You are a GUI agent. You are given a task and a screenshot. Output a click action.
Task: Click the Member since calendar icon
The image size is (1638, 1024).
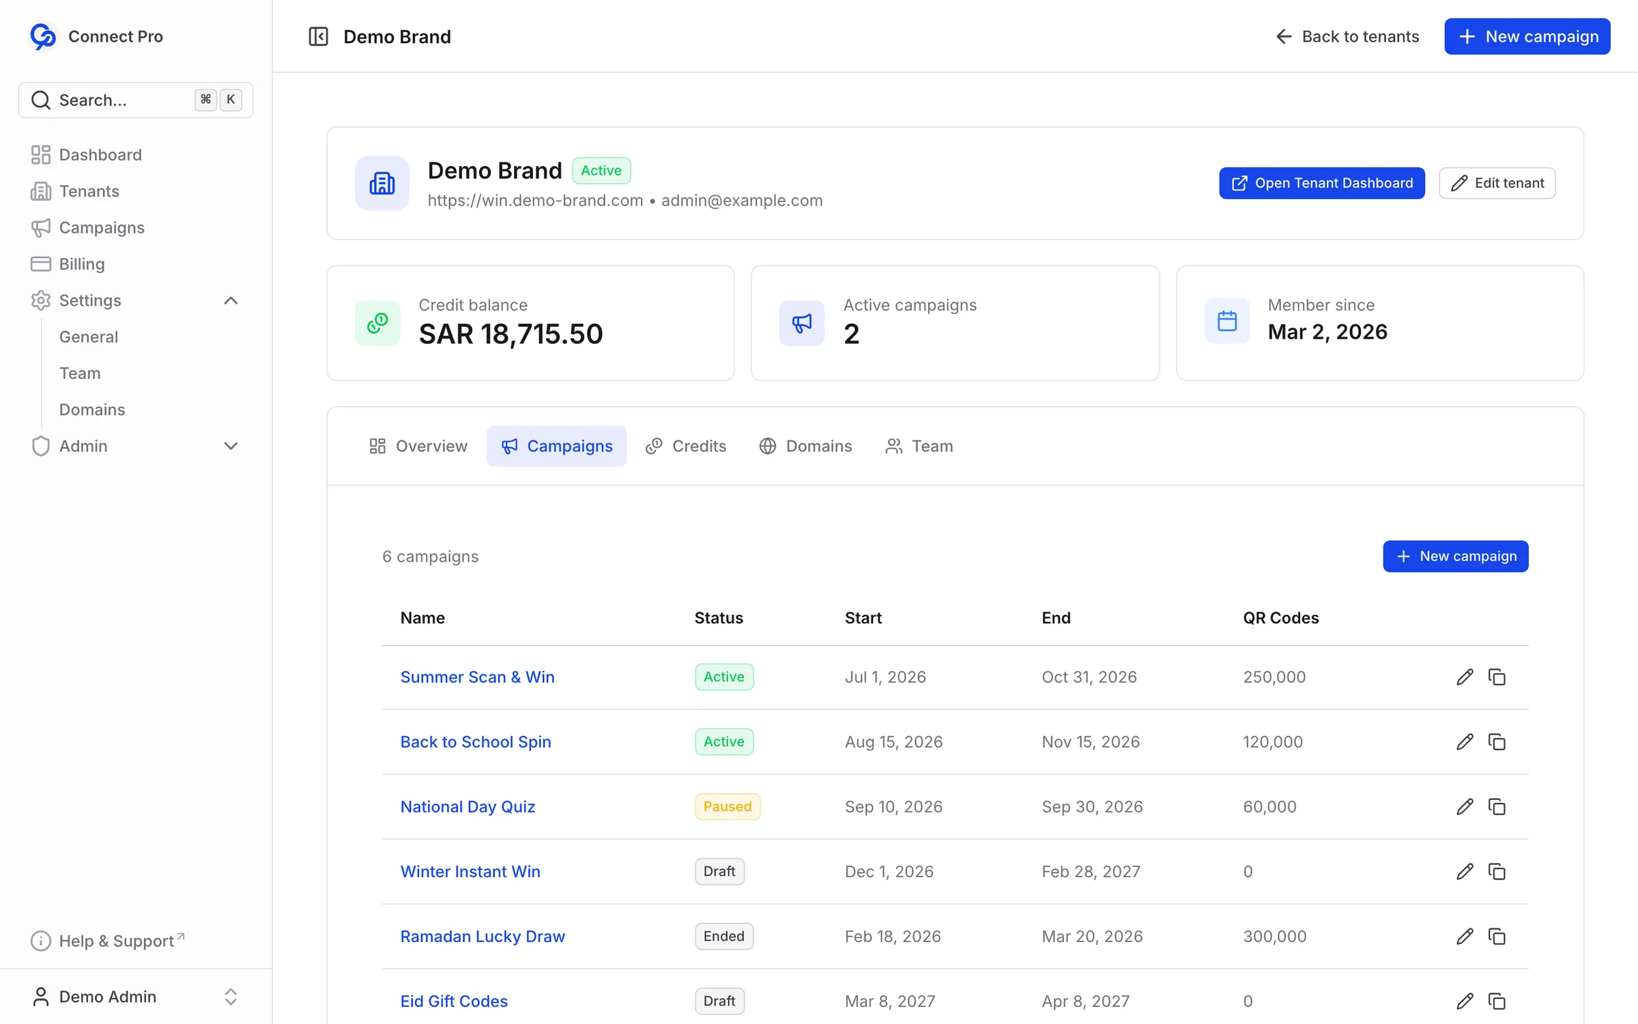pyautogui.click(x=1226, y=321)
